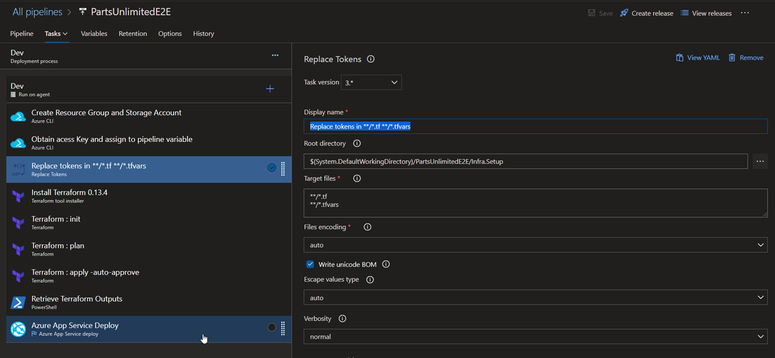The height and width of the screenshot is (358, 775).
Task: Show info tooltip for Target files
Action: click(x=357, y=179)
